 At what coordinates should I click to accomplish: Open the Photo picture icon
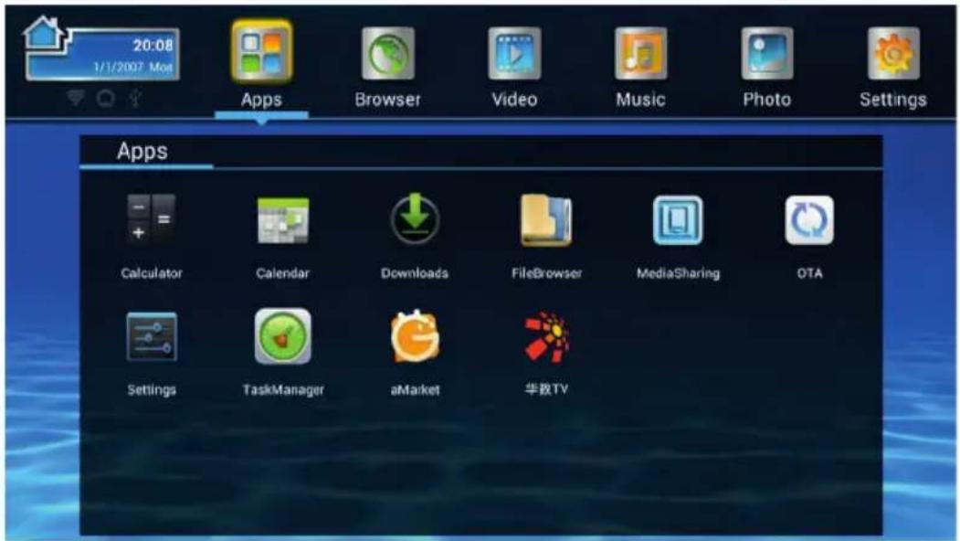pyautogui.click(x=767, y=53)
